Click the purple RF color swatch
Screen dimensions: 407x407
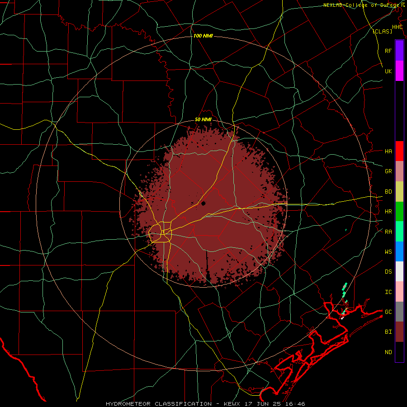(x=399, y=50)
